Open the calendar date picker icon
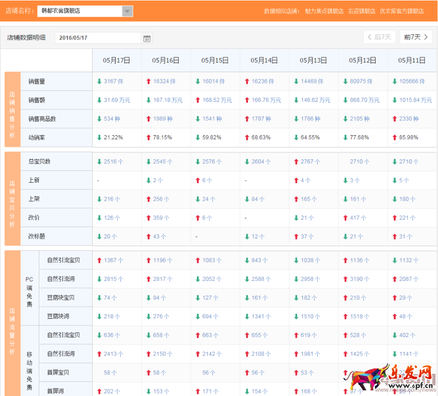The image size is (438, 396). coord(147,38)
